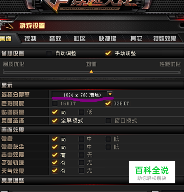Toggle the 手动调整 checkbox
Image resolution: width=184 pixels, height=192 pixels.
[x=108, y=53]
